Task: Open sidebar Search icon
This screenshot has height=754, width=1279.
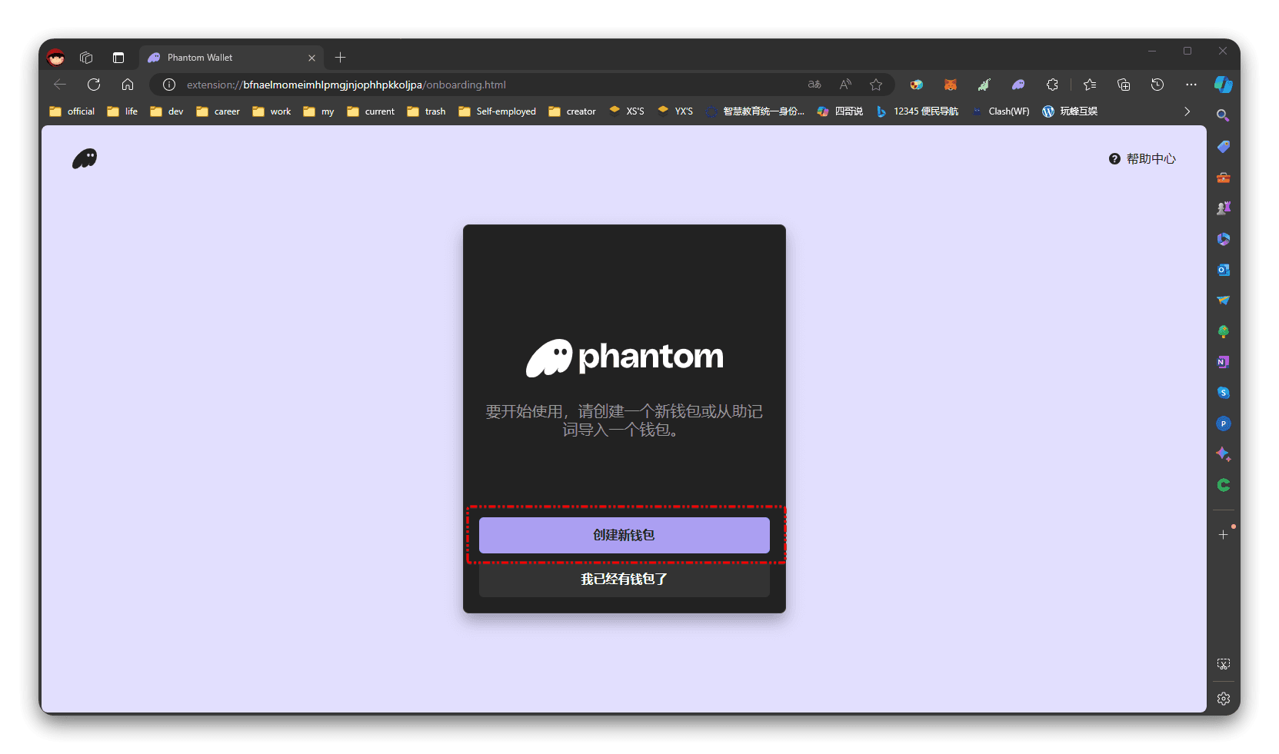Action: pyautogui.click(x=1223, y=115)
